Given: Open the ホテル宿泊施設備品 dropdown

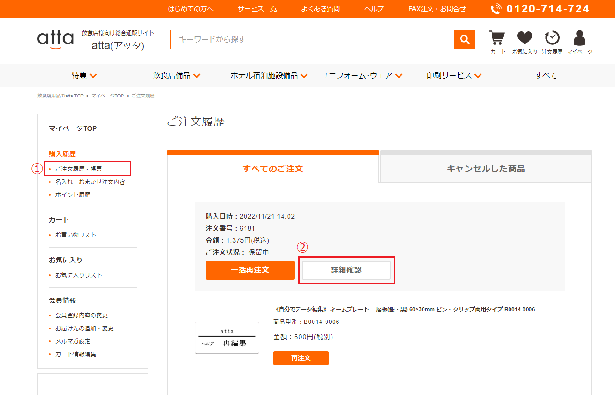Looking at the screenshot, I should click(x=269, y=76).
